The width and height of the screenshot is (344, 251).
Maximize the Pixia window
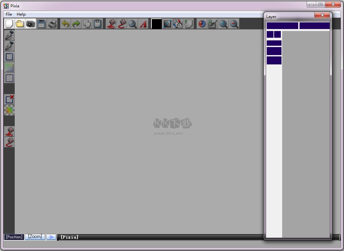pyautogui.click(x=321, y=4)
